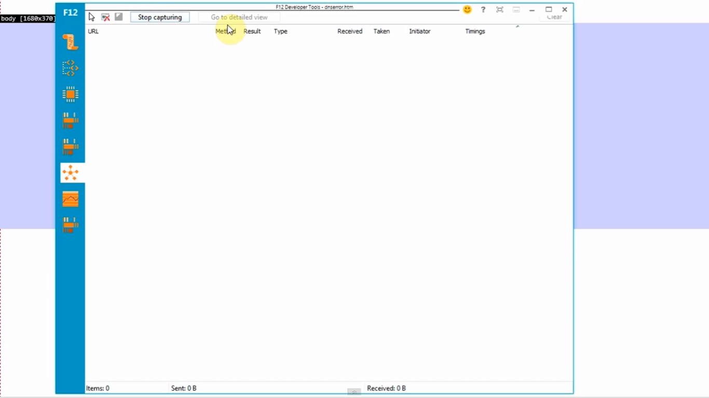Open the graph-shaped Profiler tool icon
This screenshot has height=398, width=709.
[70, 199]
